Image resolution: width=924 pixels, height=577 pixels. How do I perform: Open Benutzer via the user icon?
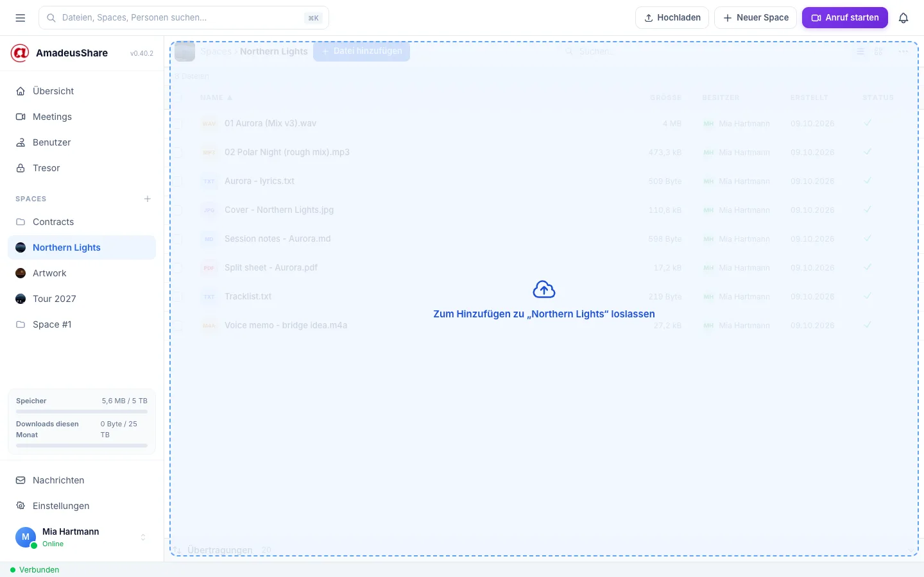click(x=21, y=142)
